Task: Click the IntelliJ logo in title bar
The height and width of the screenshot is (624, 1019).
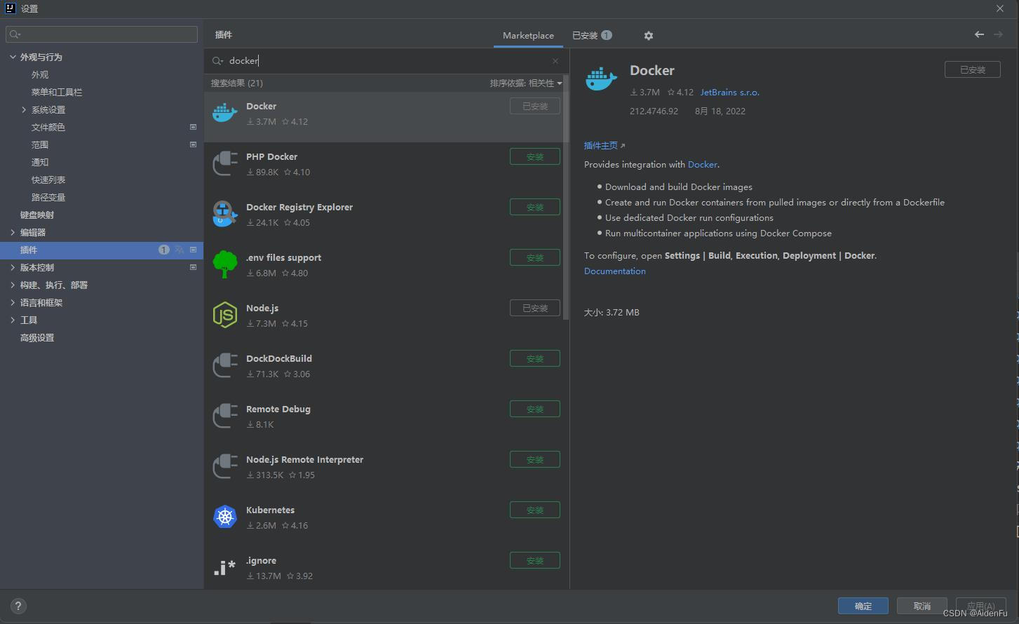Action: [10, 8]
